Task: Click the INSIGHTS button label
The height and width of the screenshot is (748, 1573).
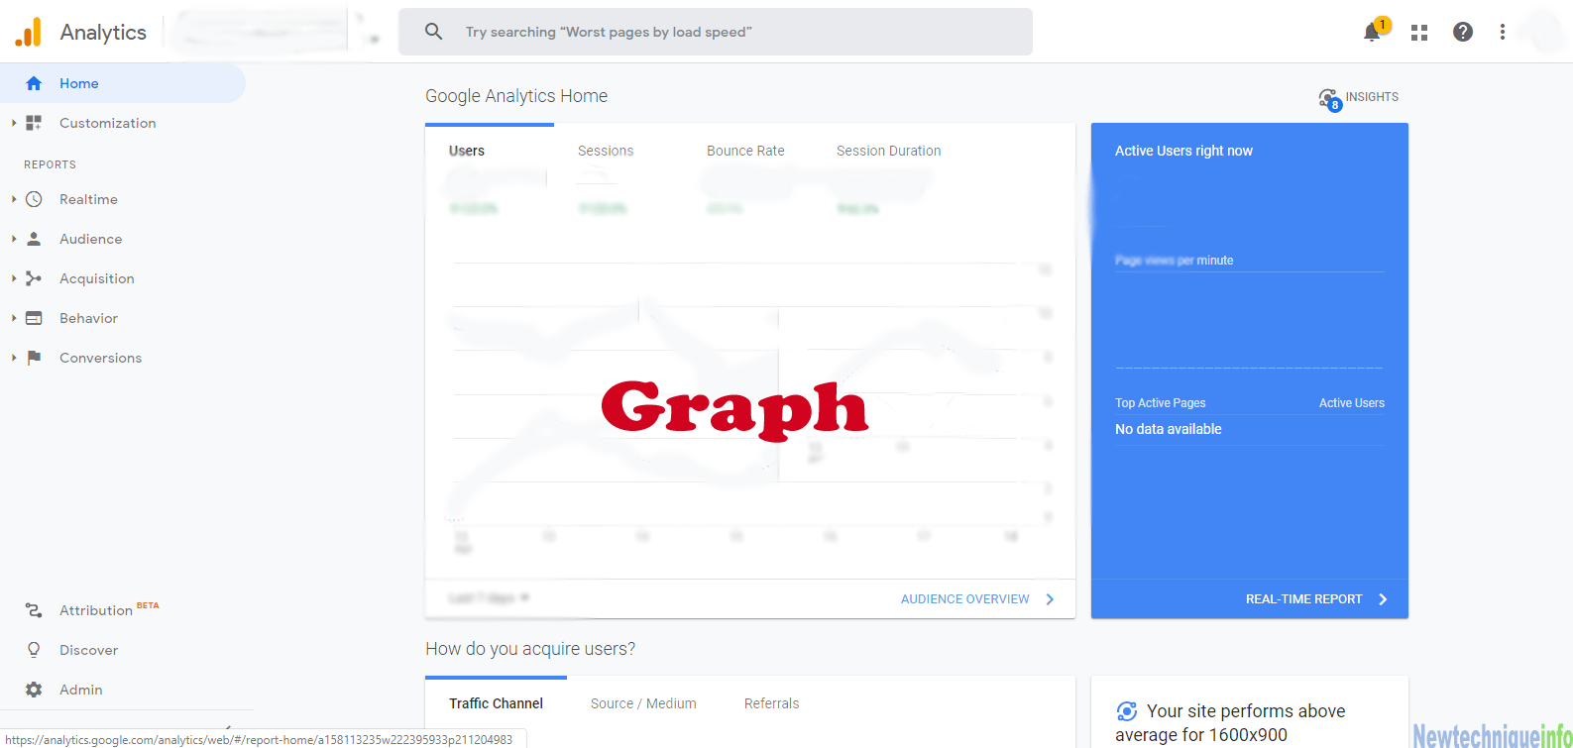Action: click(1372, 97)
